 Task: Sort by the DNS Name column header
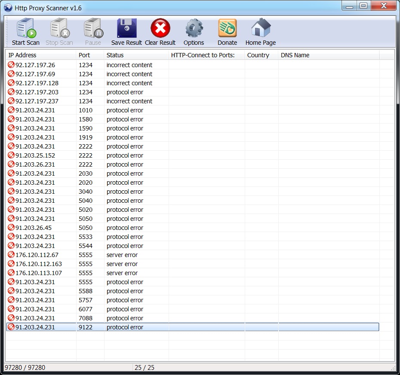pyautogui.click(x=329, y=55)
